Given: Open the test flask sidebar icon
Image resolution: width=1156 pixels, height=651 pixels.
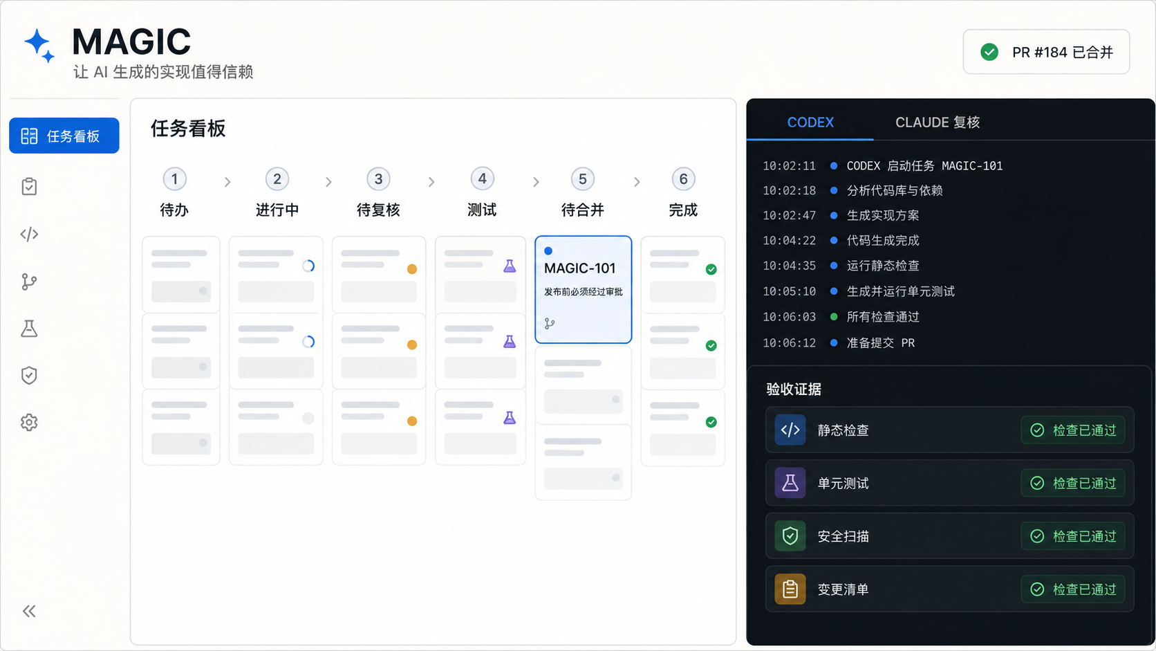Looking at the screenshot, I should (x=29, y=329).
